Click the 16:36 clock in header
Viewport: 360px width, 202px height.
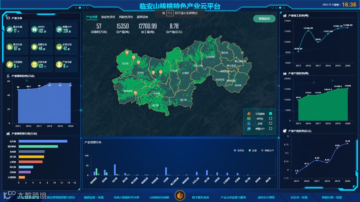[349, 5]
